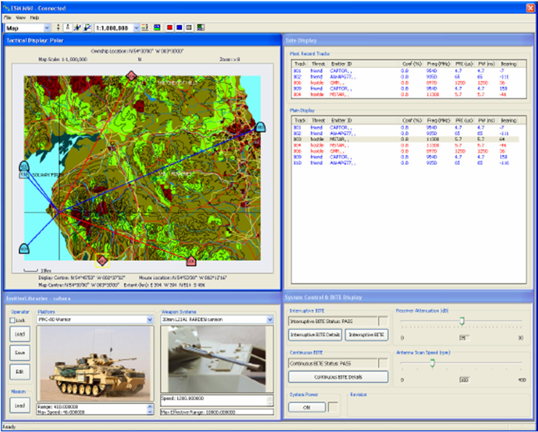This screenshot has width=538, height=432.
Task: Open the Platform dropdown showing Warrior
Action: [x=150, y=320]
